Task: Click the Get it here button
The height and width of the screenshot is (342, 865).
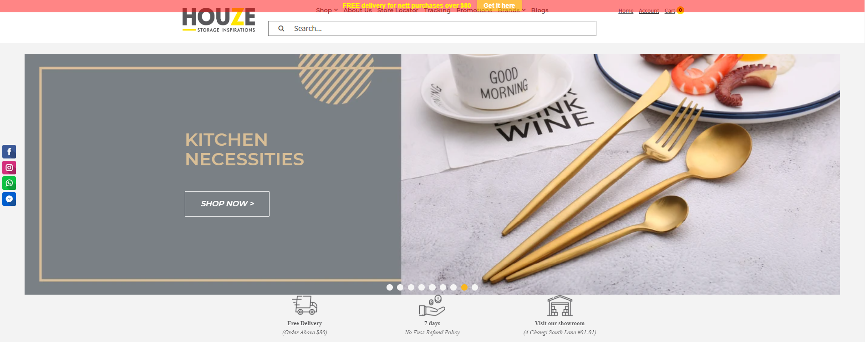Action: coord(499,5)
